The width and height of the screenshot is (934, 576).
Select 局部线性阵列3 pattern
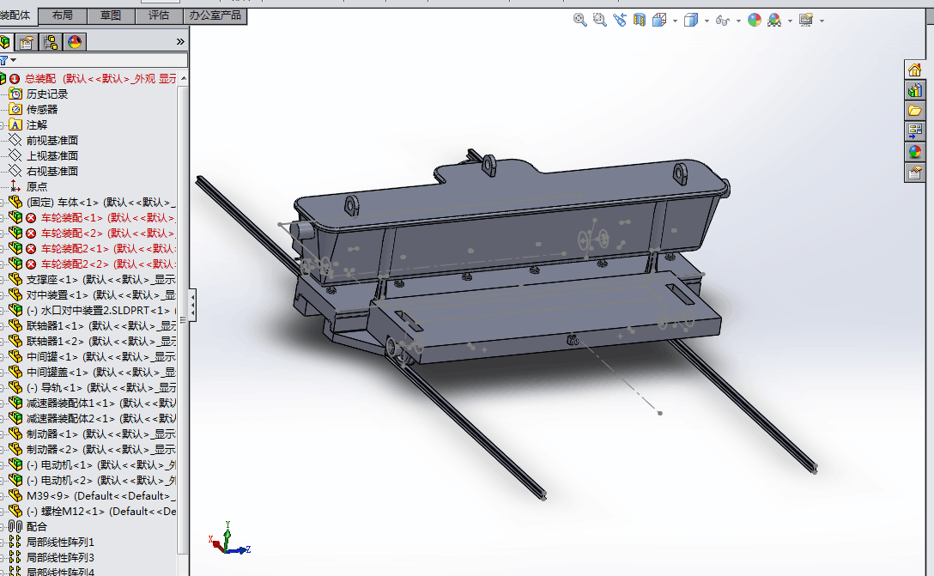point(60,557)
